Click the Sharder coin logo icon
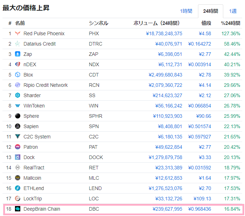This screenshot has width=245, height=216. point(18,95)
